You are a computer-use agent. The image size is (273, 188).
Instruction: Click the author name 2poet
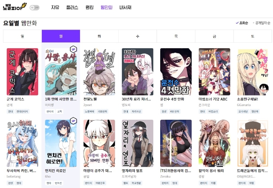tap(87, 105)
